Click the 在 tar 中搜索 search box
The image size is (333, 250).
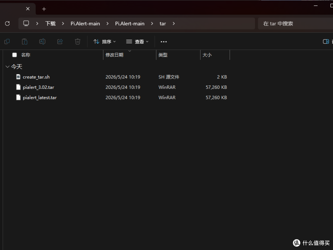tap(295, 23)
